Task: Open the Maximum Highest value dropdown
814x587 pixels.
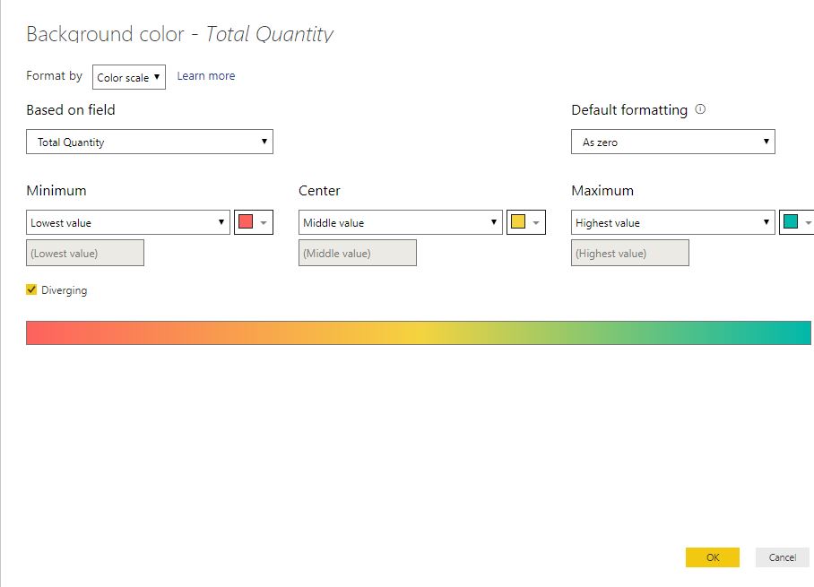Action: tap(672, 222)
